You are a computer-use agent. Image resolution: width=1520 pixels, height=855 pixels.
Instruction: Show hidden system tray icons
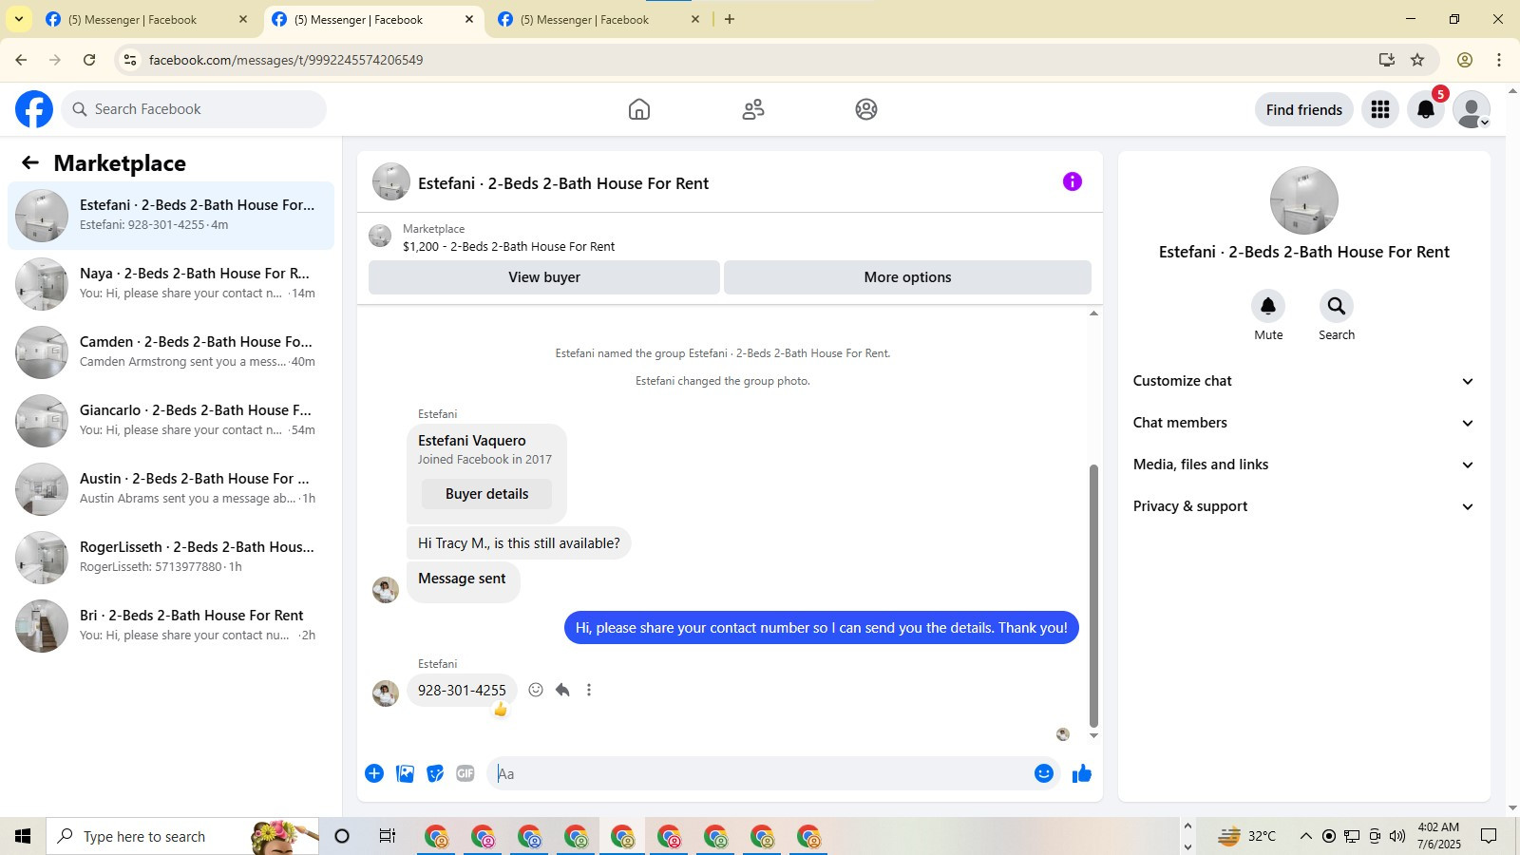pos(1305,836)
